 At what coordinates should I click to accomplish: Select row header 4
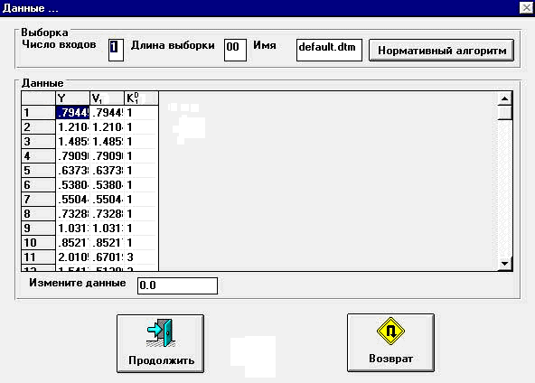[x=38, y=156]
